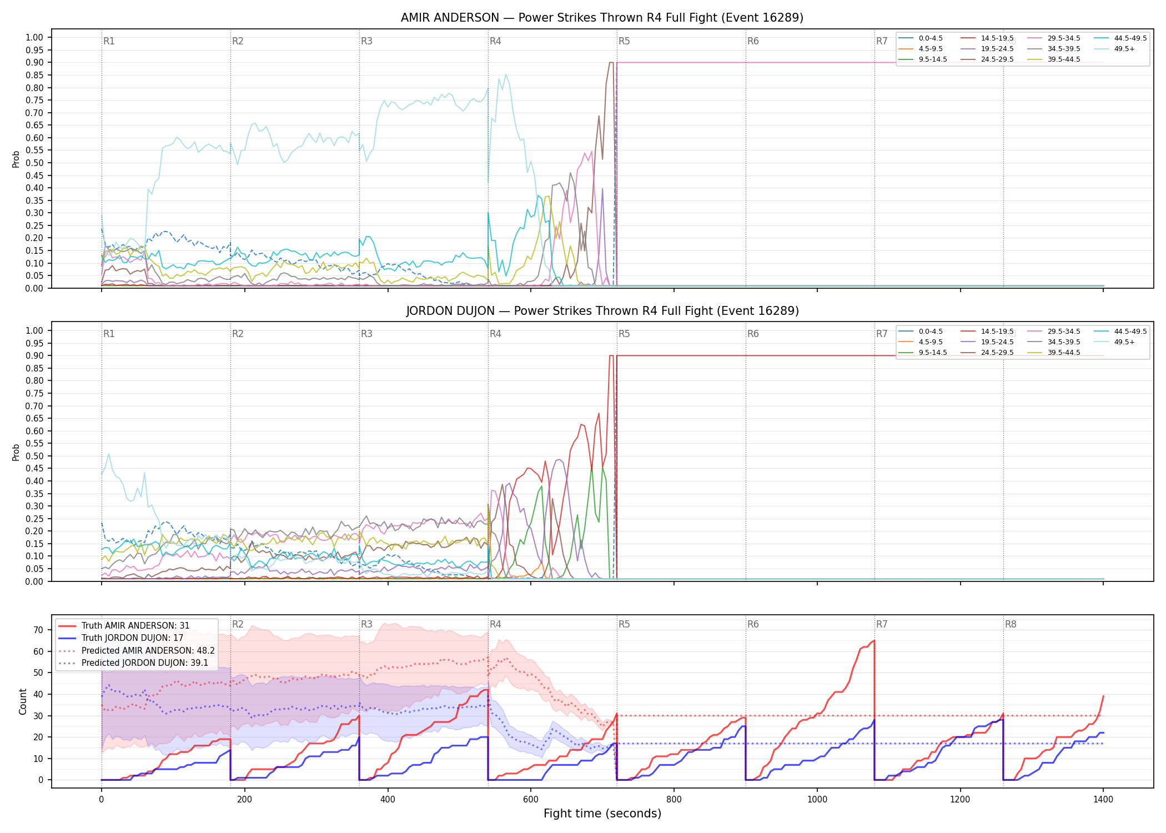The image size is (1166, 833).
Task: Click the R5 round marker in Anderson chart
Action: [x=624, y=41]
